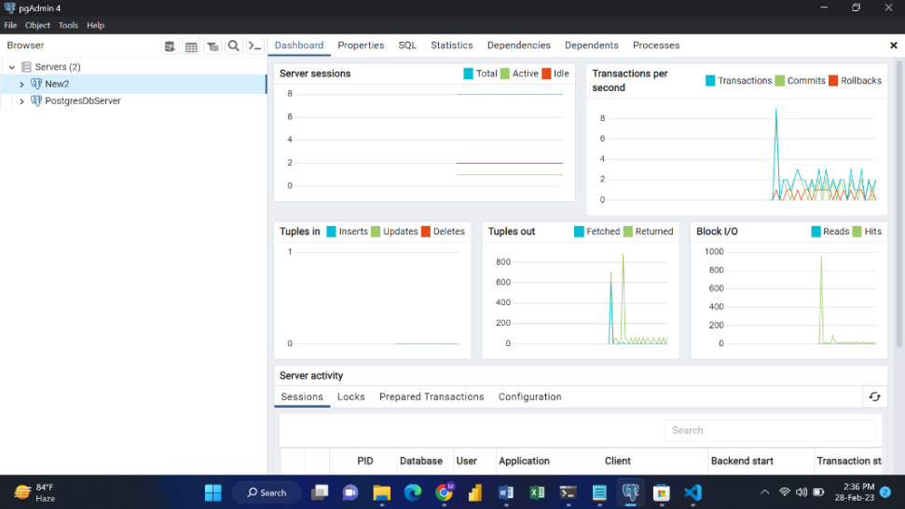905x509 pixels.
Task: Switch to the Dependents tab
Action: pos(592,45)
